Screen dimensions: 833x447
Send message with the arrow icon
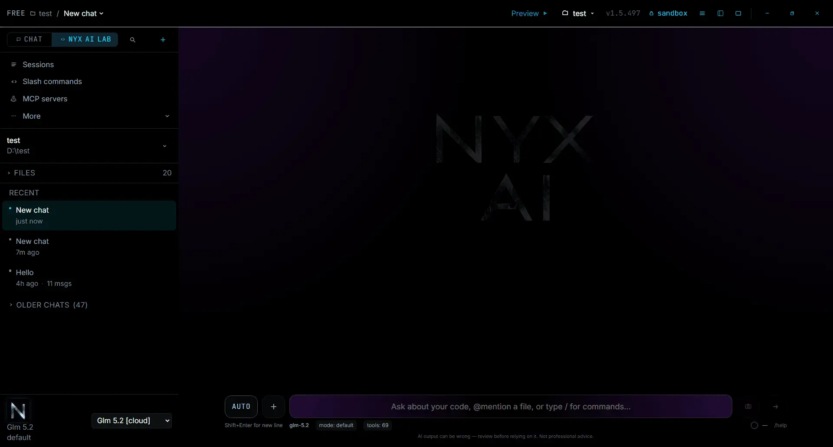pos(775,406)
